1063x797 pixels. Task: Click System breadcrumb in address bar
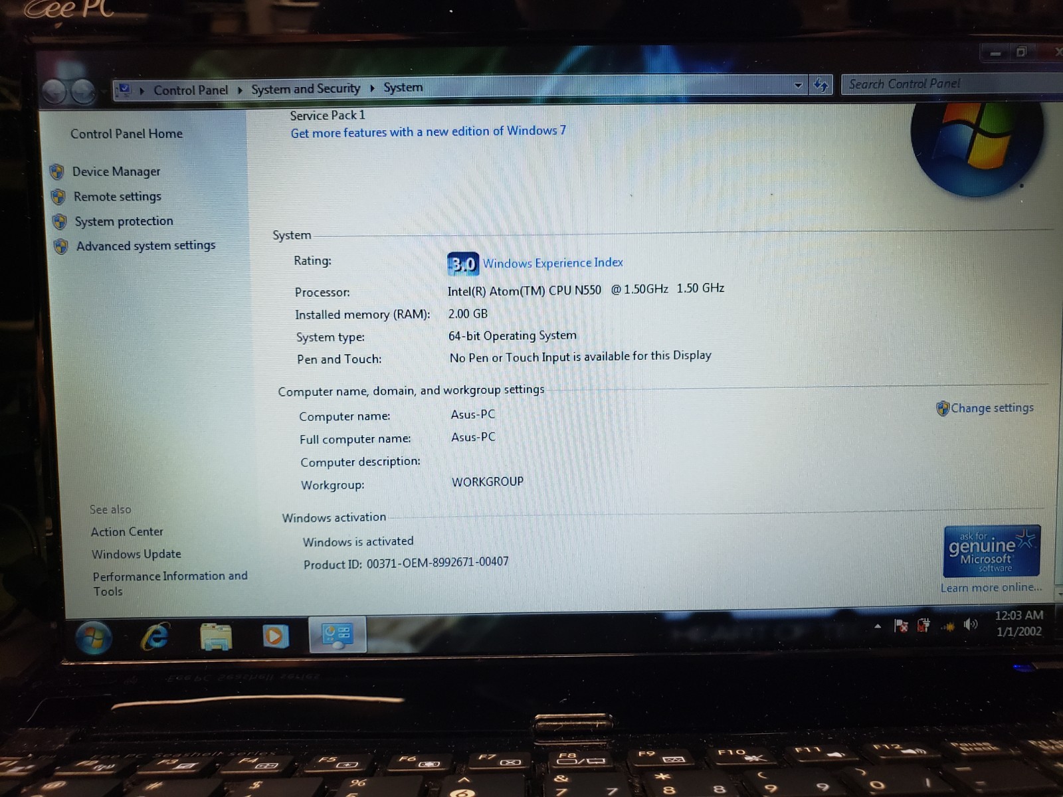pos(403,87)
